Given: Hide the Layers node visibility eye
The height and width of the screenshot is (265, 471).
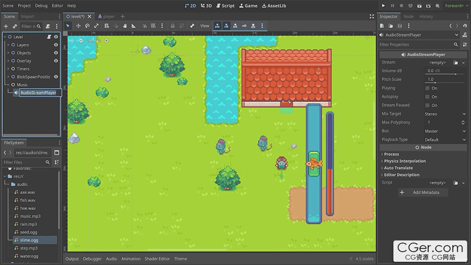Looking at the screenshot, I should pos(56,45).
